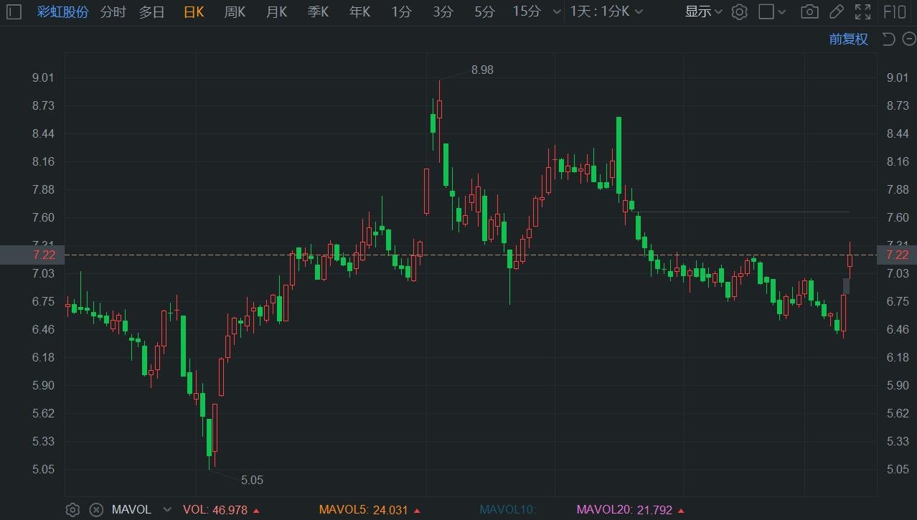The height and width of the screenshot is (520, 917).
Task: Click the 5.62 label on right axis
Action: click(898, 413)
